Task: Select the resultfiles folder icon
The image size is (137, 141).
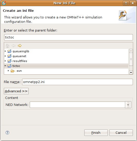Action: coord(9,61)
